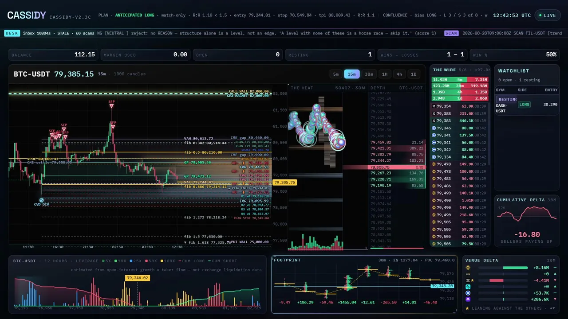Switch chart to the 30m timeframe

pos(369,74)
